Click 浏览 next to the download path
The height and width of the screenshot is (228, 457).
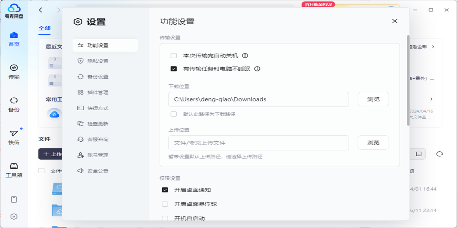pos(373,99)
